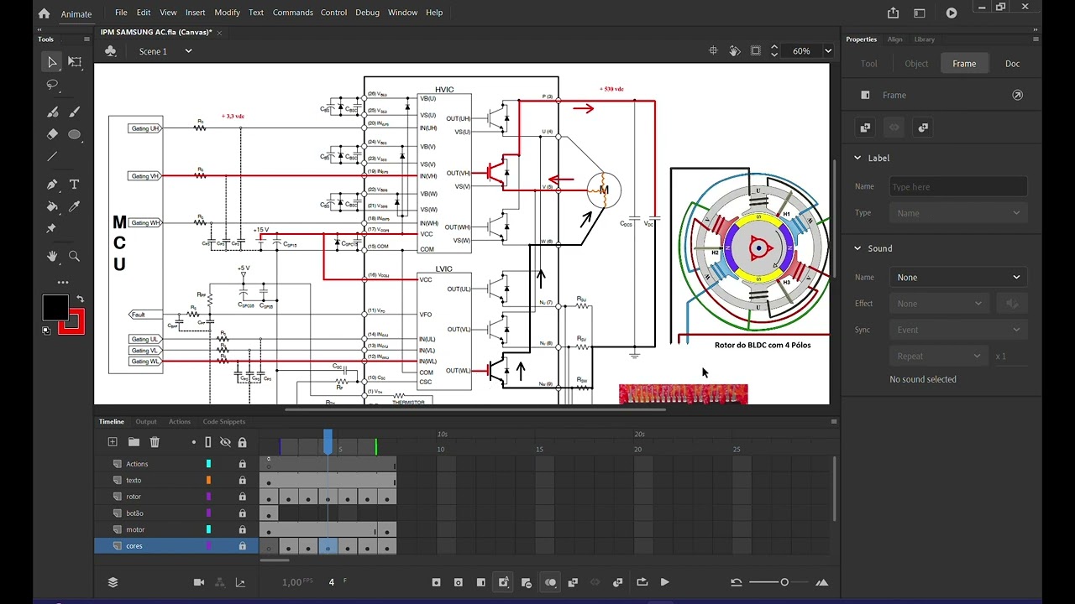The width and height of the screenshot is (1075, 604).
Task: Select the Free Transform tool
Action: click(x=75, y=62)
